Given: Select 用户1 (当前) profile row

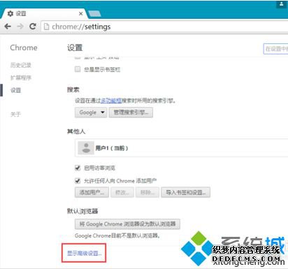Looking at the screenshot, I should 182,147.
